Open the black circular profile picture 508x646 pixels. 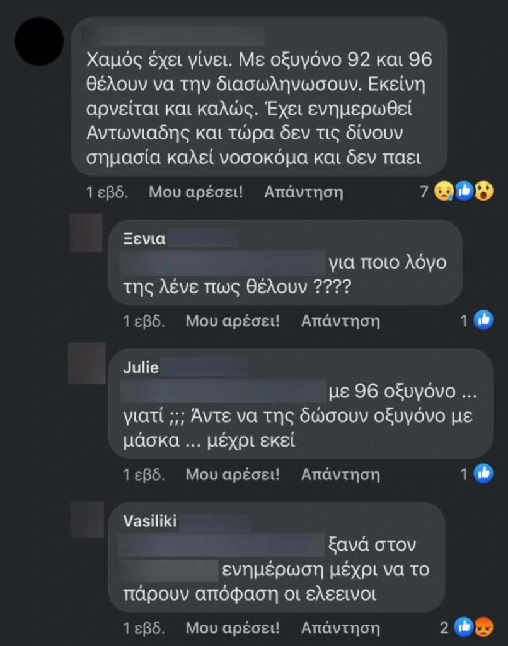39,41
